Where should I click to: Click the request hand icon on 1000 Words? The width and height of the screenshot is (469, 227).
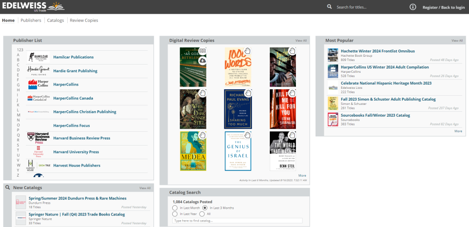click(x=247, y=51)
